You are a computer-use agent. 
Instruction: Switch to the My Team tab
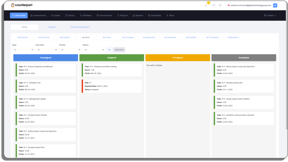tap(107, 37)
